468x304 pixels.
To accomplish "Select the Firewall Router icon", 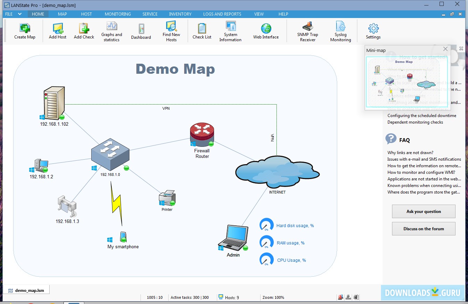I will click(x=202, y=135).
